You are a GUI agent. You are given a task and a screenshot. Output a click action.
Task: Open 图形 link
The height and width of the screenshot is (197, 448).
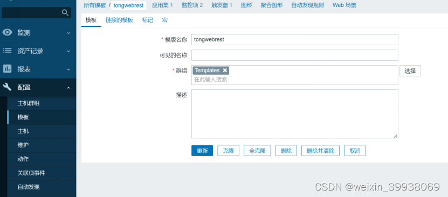246,5
